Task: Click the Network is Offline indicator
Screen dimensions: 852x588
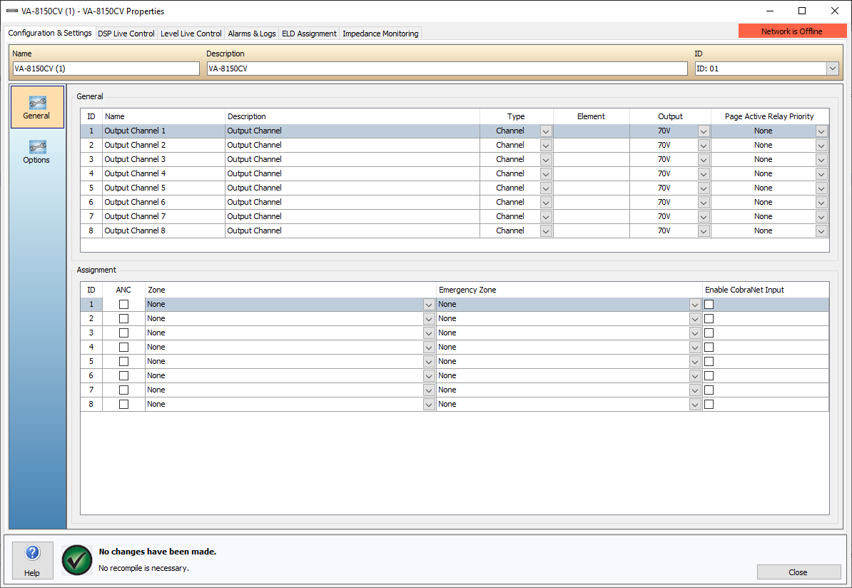Action: (x=791, y=31)
